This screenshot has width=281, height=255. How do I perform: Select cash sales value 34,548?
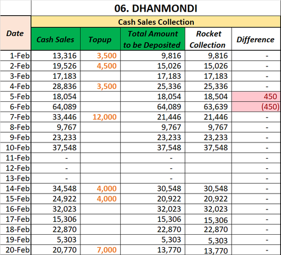click(x=56, y=189)
